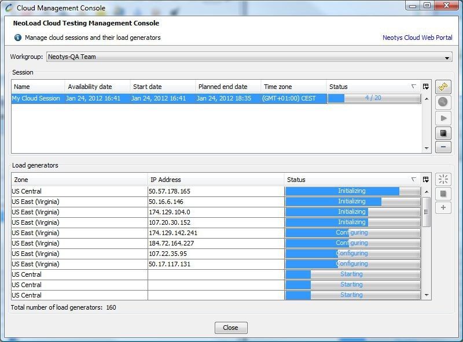Select IP address 184.72.164.227 cell
463x342 pixels.
click(x=216, y=243)
